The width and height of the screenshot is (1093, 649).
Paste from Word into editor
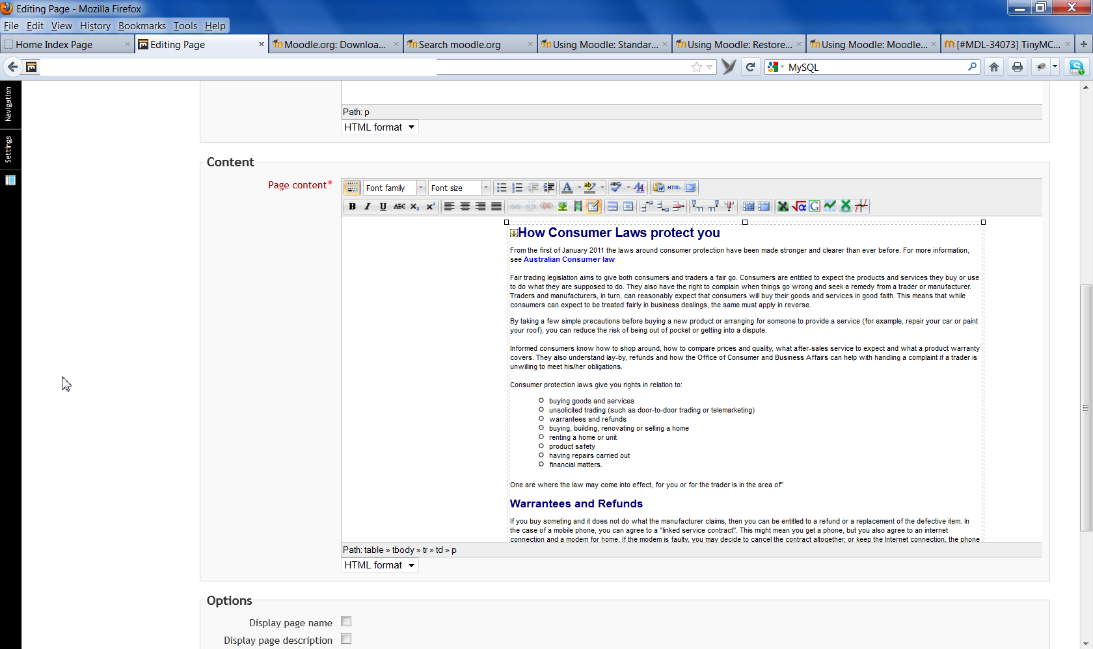point(658,188)
